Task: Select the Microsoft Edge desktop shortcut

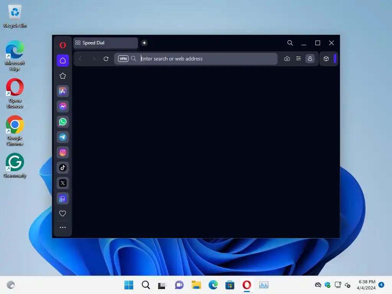Action: coord(15,56)
